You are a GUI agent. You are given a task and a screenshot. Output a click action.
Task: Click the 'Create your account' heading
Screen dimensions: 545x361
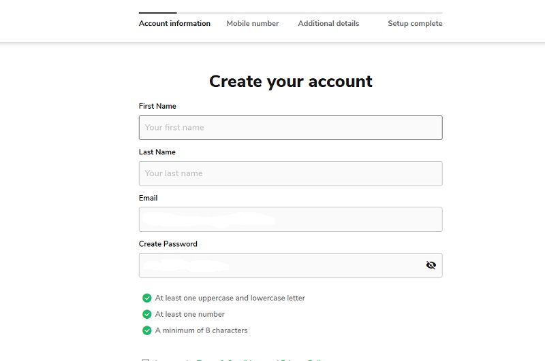pyautogui.click(x=291, y=82)
